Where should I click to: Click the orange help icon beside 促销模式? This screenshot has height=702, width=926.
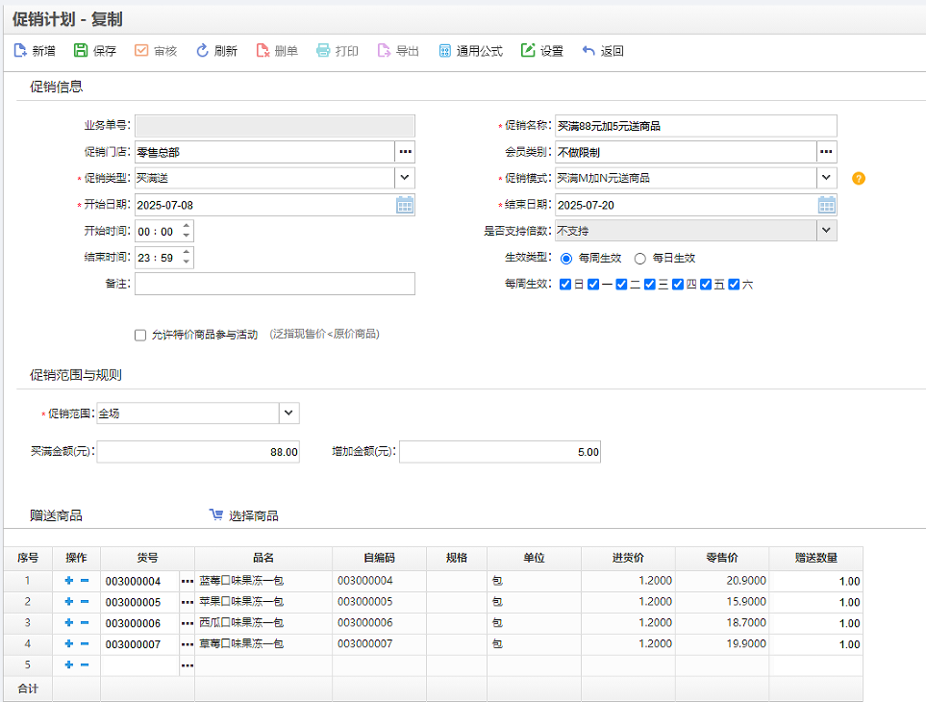pos(859,178)
